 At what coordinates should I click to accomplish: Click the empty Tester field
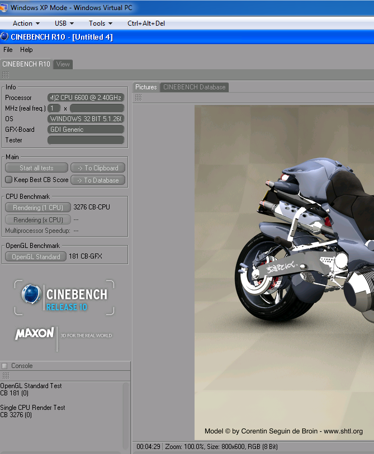click(x=86, y=140)
